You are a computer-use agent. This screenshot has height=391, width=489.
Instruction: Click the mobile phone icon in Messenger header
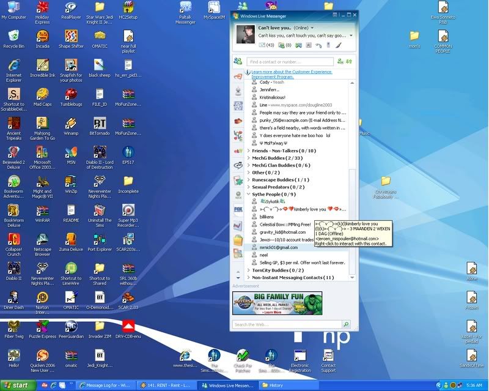328,45
